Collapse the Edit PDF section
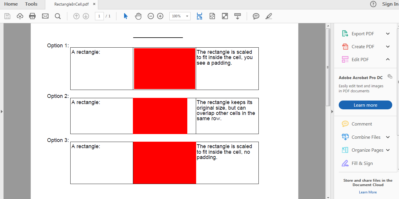 click(x=388, y=59)
